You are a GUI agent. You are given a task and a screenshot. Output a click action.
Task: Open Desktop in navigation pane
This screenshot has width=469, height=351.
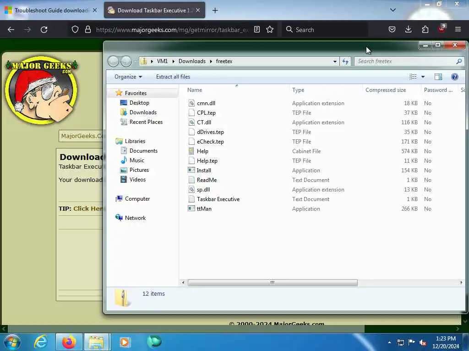139,103
